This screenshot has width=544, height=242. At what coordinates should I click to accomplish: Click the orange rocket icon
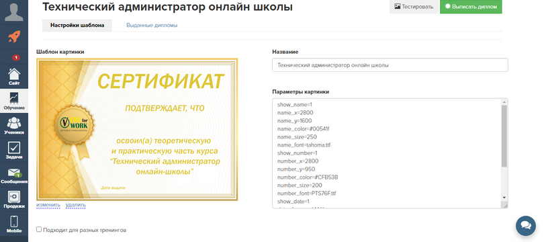pos(14,36)
